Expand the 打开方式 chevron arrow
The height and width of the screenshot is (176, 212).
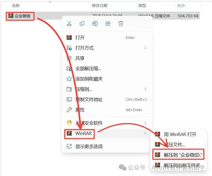(x=145, y=48)
